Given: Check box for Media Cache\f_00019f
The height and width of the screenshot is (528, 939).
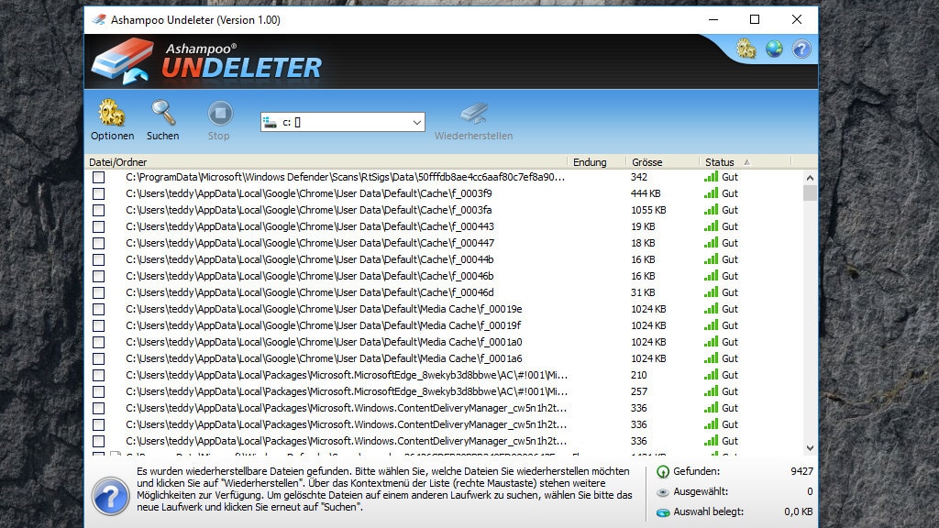Looking at the screenshot, I should point(99,325).
